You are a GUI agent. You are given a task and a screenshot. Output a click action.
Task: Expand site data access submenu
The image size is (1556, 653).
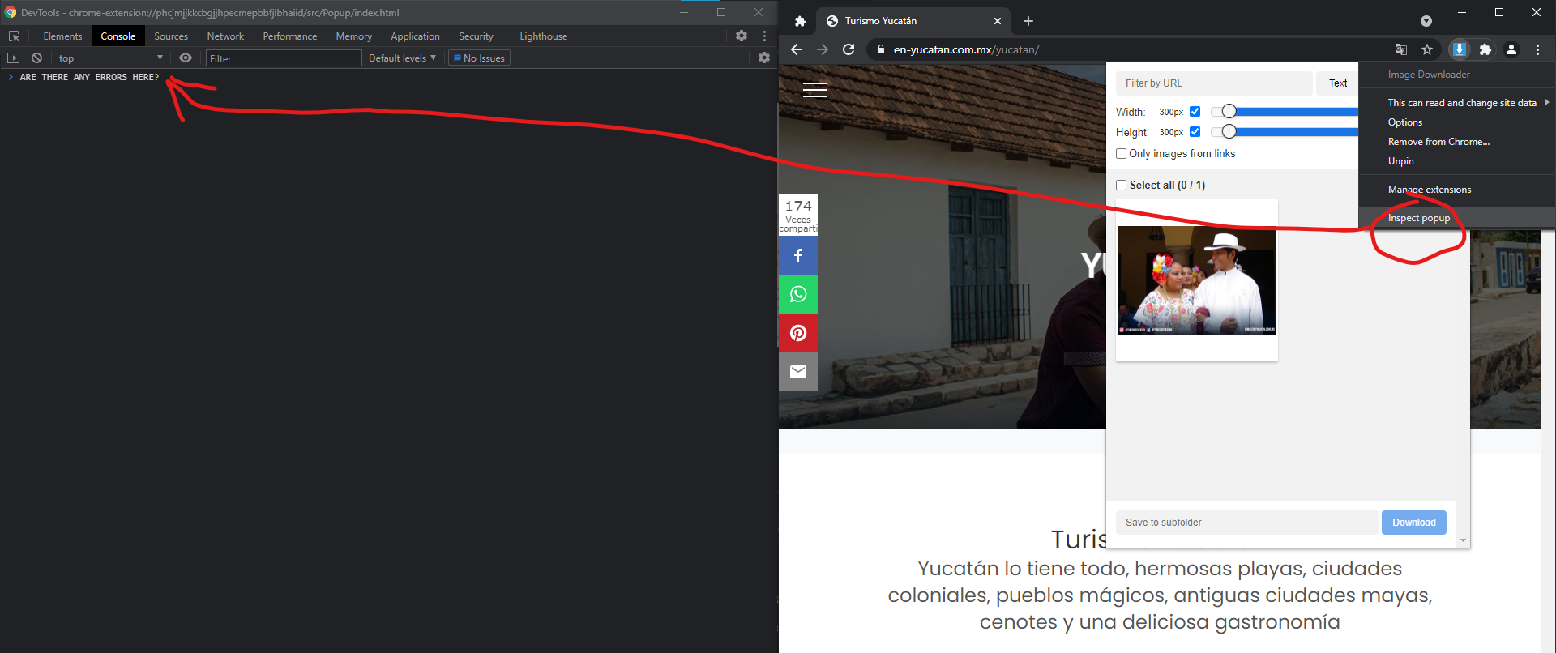(1547, 103)
